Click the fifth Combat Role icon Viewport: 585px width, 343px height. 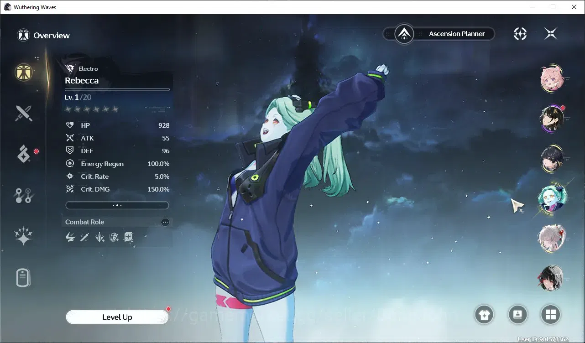[x=129, y=237]
